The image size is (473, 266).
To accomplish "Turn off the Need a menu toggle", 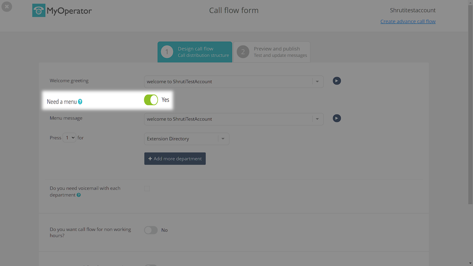I will tap(151, 100).
